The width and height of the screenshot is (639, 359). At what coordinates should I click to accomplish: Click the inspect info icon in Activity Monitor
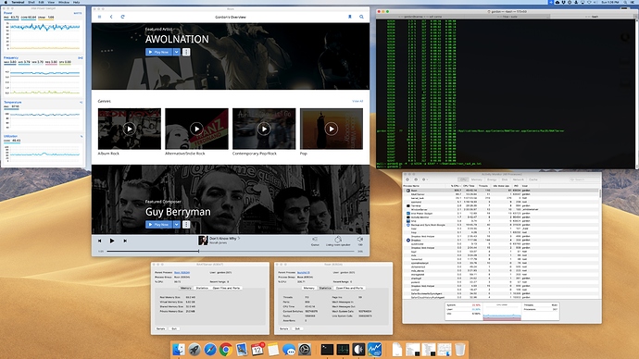tap(416, 179)
